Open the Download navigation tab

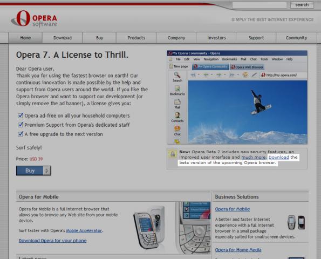pos(63,38)
